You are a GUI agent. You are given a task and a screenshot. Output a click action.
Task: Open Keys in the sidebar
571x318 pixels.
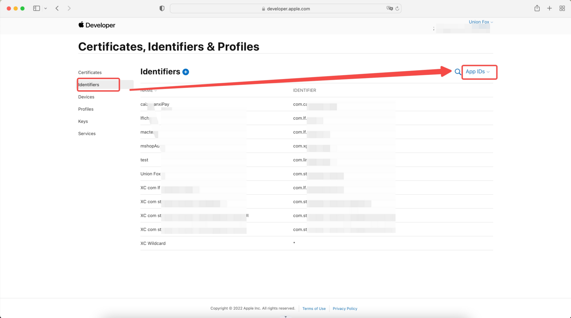(83, 121)
